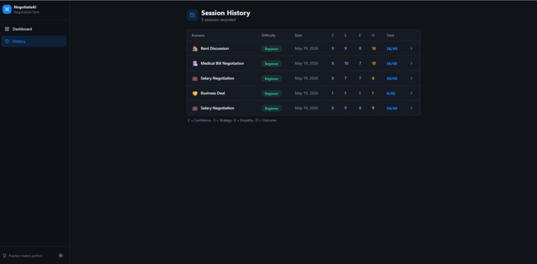Click the briefcase icon of the 34/40 Salary Negotiation

pos(195,109)
